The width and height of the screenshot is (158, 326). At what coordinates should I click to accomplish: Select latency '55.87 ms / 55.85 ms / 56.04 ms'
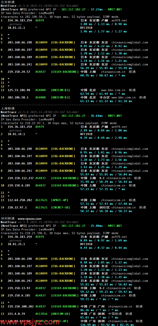pyautogui.click(x=106, y=174)
